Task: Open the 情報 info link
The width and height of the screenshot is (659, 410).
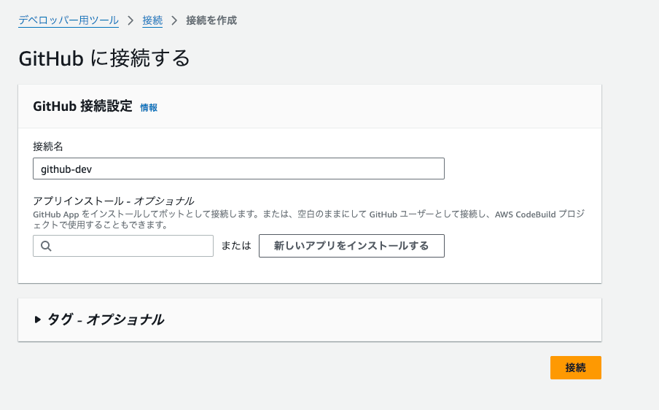Action: click(149, 108)
